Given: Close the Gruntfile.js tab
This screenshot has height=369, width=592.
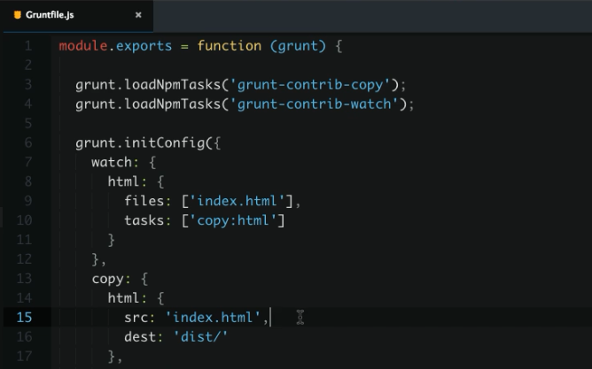Looking at the screenshot, I should point(138,15).
